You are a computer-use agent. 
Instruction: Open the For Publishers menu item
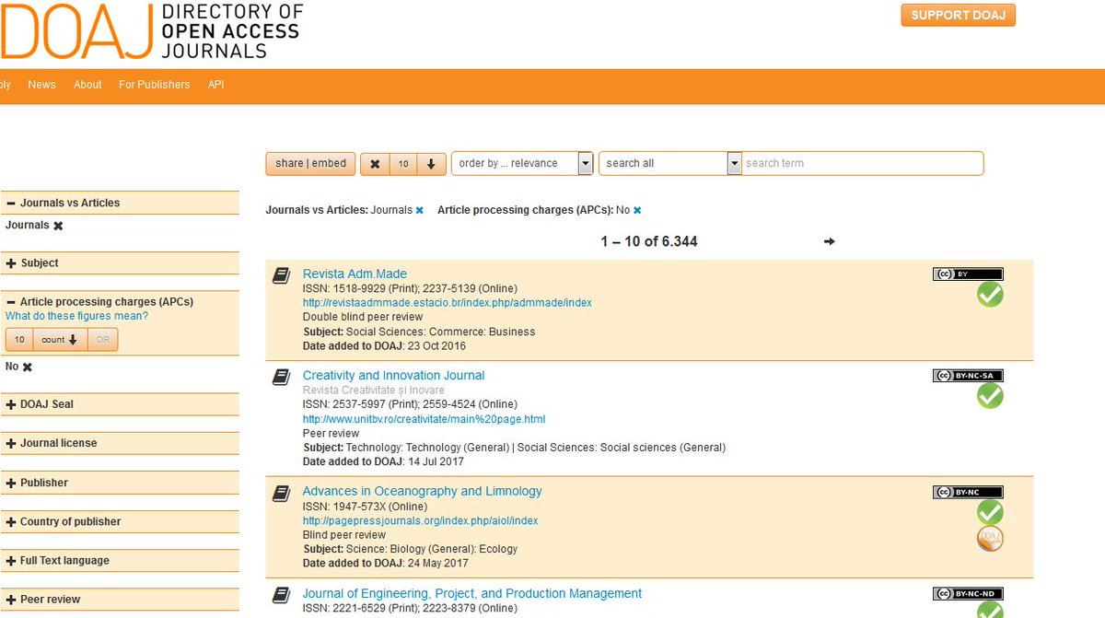click(x=154, y=84)
